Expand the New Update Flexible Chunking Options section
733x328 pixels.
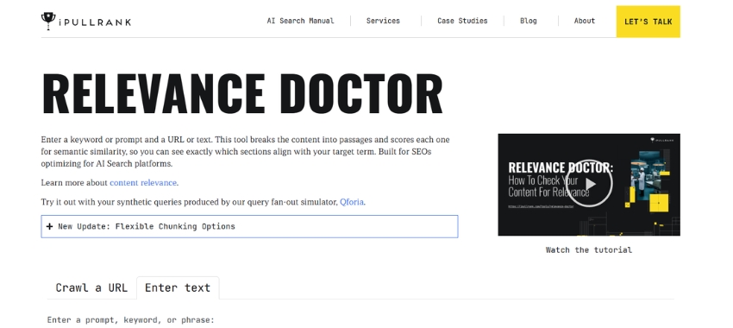[249, 226]
